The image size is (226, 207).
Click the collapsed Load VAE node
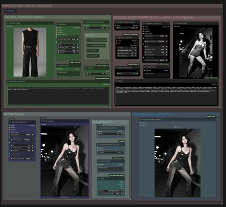(x=93, y=51)
